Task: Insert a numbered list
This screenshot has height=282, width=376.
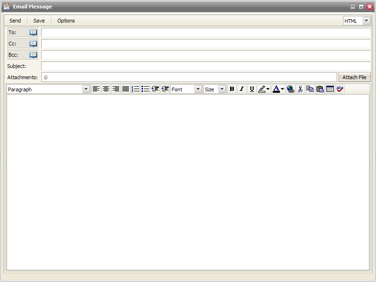Action: tap(135, 89)
